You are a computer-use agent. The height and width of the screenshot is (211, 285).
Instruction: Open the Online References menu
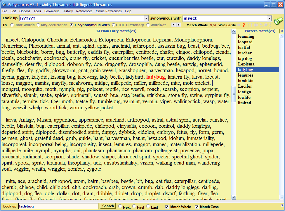point(109,11)
